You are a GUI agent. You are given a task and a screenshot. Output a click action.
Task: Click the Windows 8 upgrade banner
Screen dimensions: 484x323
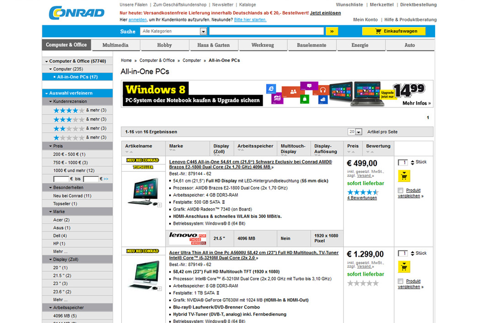277,94
